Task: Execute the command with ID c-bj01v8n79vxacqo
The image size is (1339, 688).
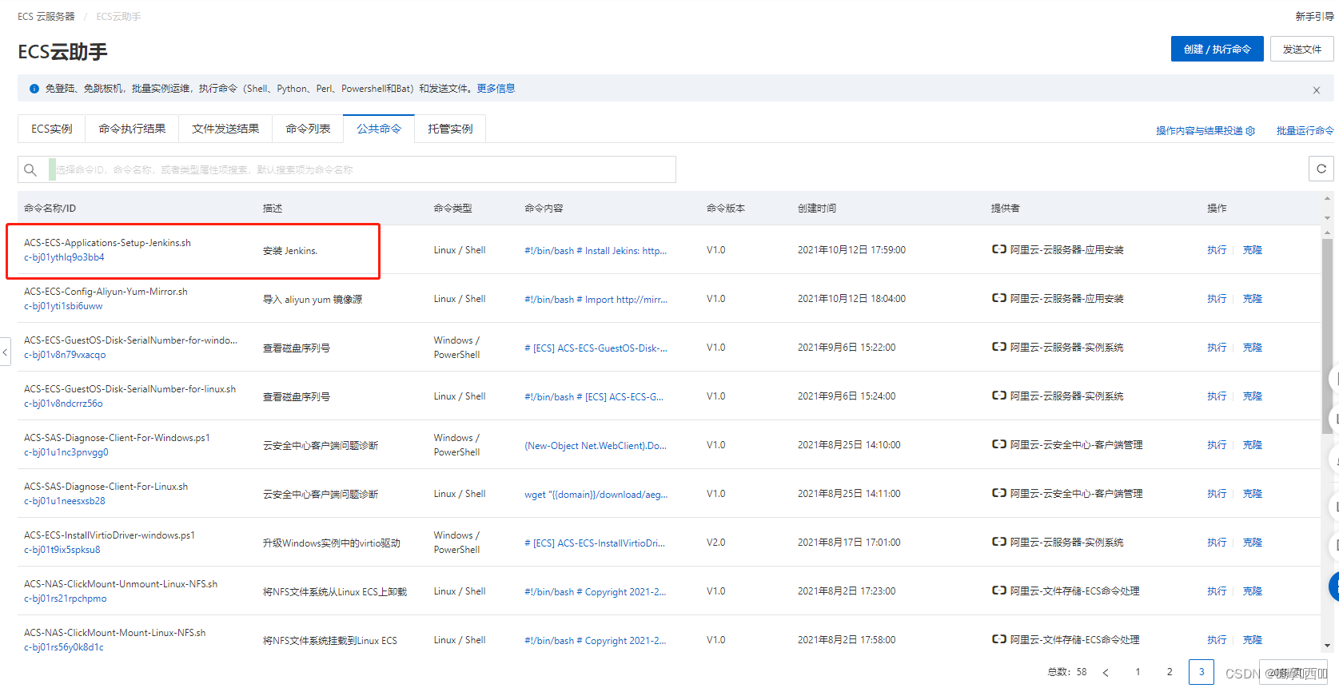Action: pos(1217,348)
